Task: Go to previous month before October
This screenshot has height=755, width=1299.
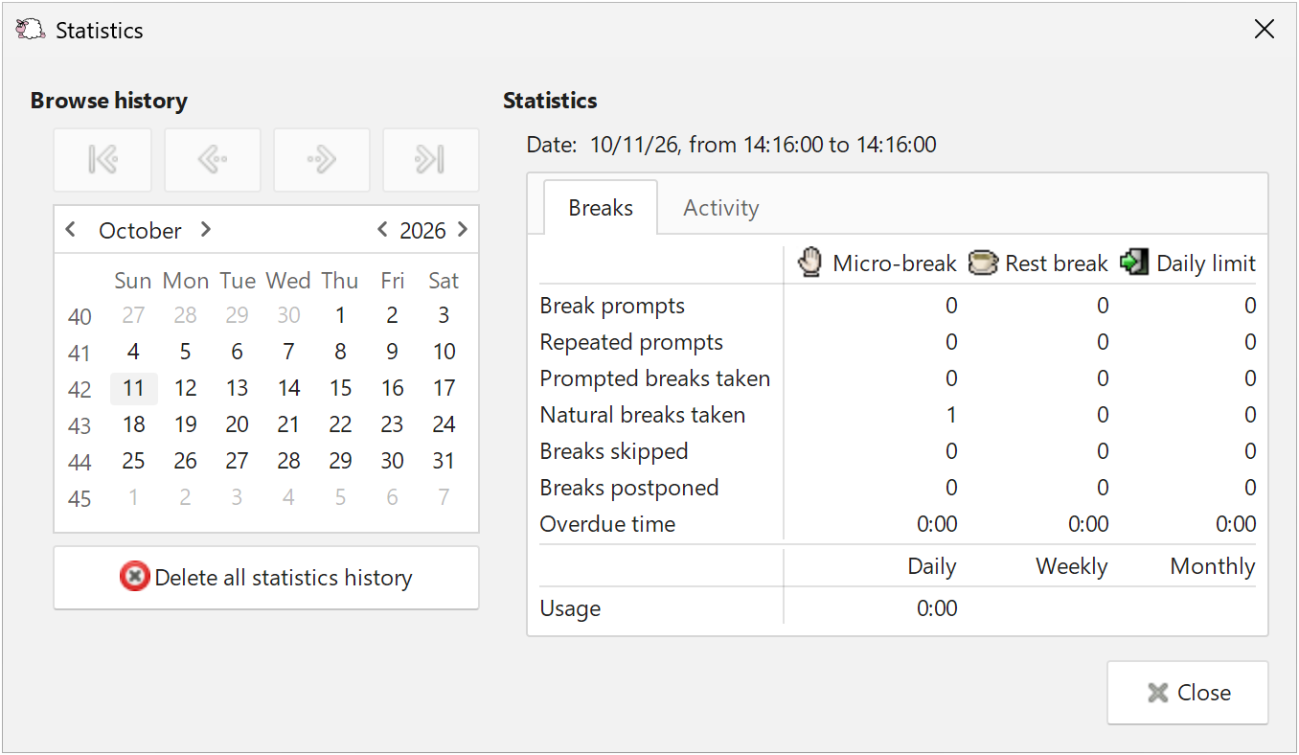Action: click(70, 230)
